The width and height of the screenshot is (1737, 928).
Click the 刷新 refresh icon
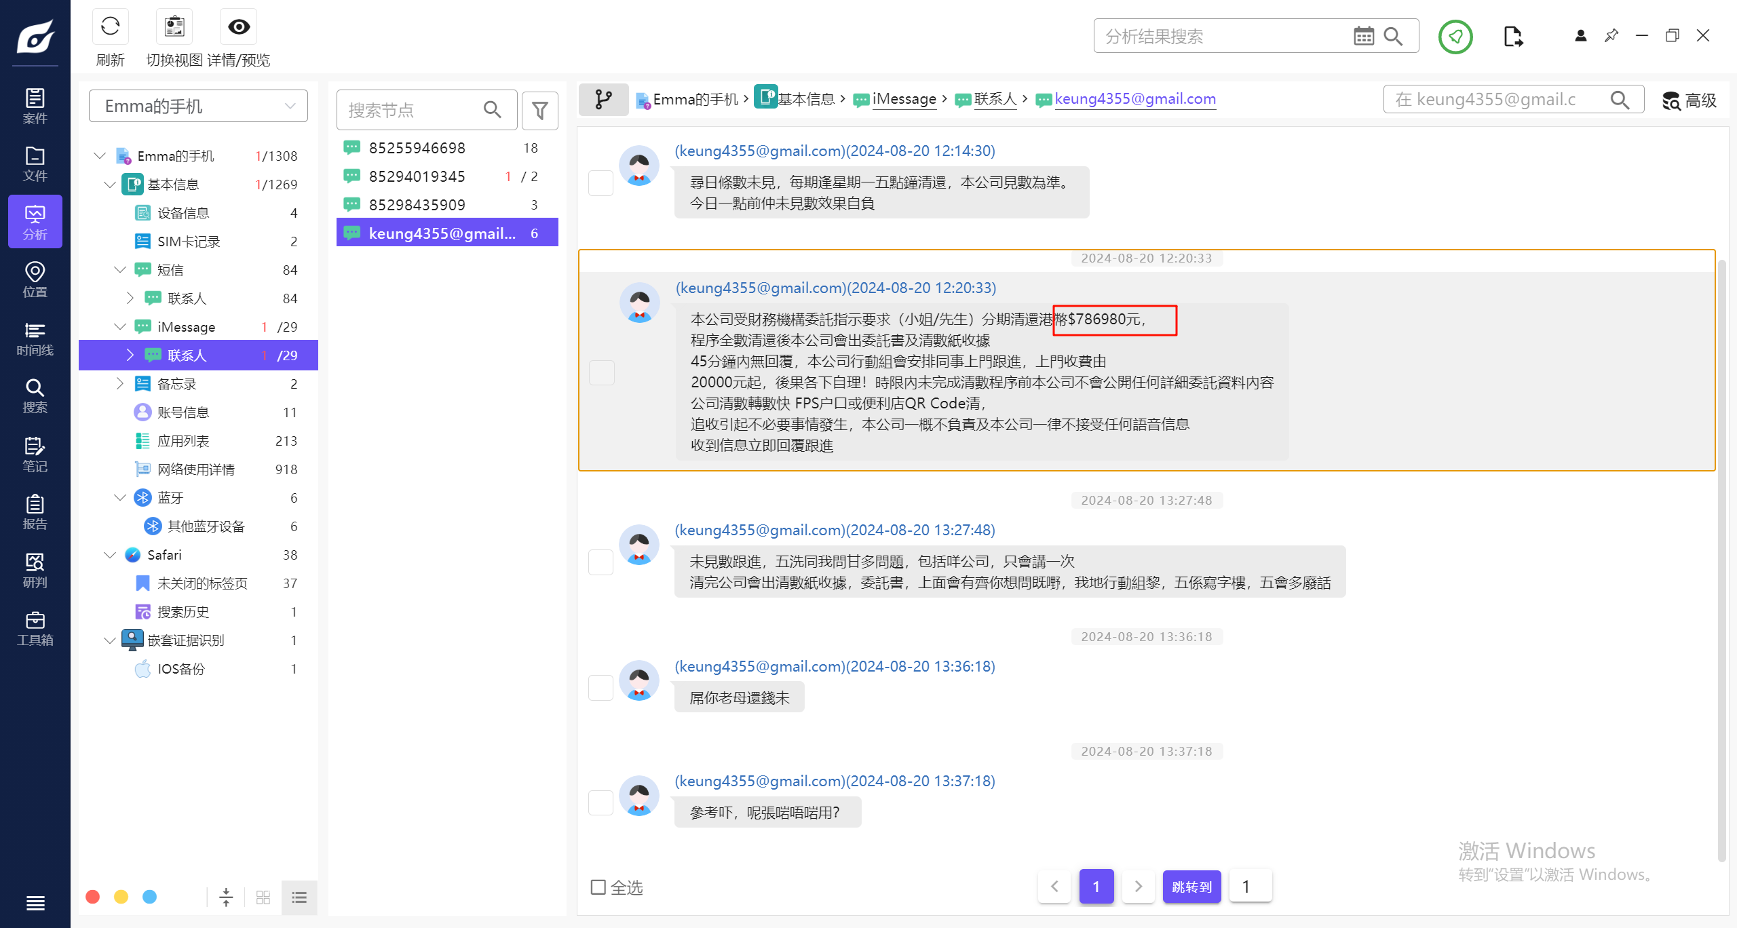click(110, 27)
